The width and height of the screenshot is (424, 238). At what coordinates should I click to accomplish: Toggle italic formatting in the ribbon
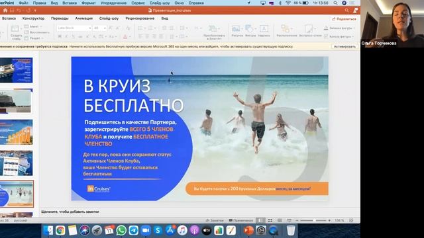tap(66, 36)
